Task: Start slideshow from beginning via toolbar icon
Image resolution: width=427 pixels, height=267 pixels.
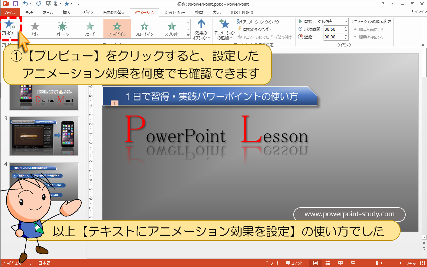Action: pyautogui.click(x=48, y=4)
